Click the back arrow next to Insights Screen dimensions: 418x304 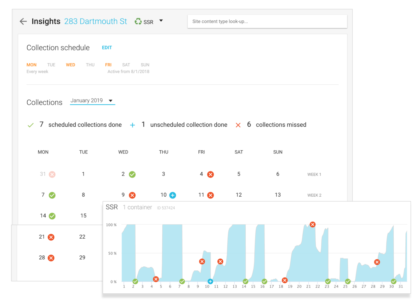(x=23, y=21)
